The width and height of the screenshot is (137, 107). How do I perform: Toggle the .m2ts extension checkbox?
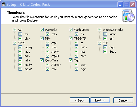point(76,47)
